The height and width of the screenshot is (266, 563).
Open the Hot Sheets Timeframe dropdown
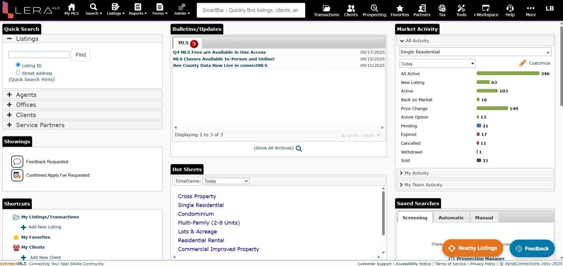pos(226,181)
